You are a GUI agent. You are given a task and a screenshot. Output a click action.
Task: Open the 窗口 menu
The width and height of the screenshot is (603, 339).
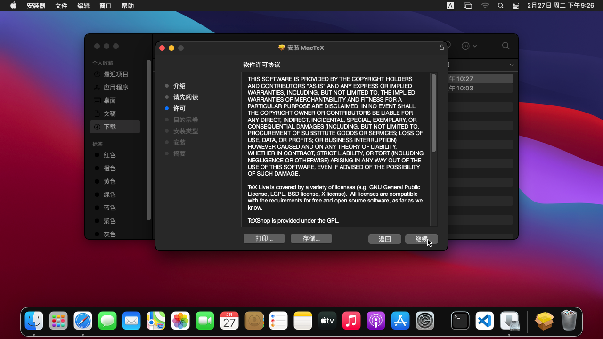(106, 6)
